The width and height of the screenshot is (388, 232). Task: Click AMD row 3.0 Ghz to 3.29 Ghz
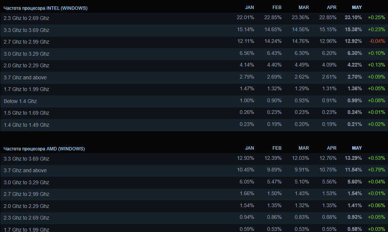click(x=26, y=182)
